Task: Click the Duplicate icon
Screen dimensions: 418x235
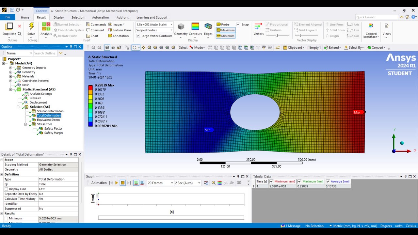Action: 9,26
